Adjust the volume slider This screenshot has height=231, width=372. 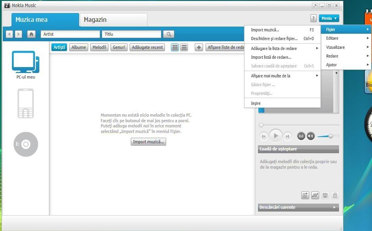tap(328, 136)
